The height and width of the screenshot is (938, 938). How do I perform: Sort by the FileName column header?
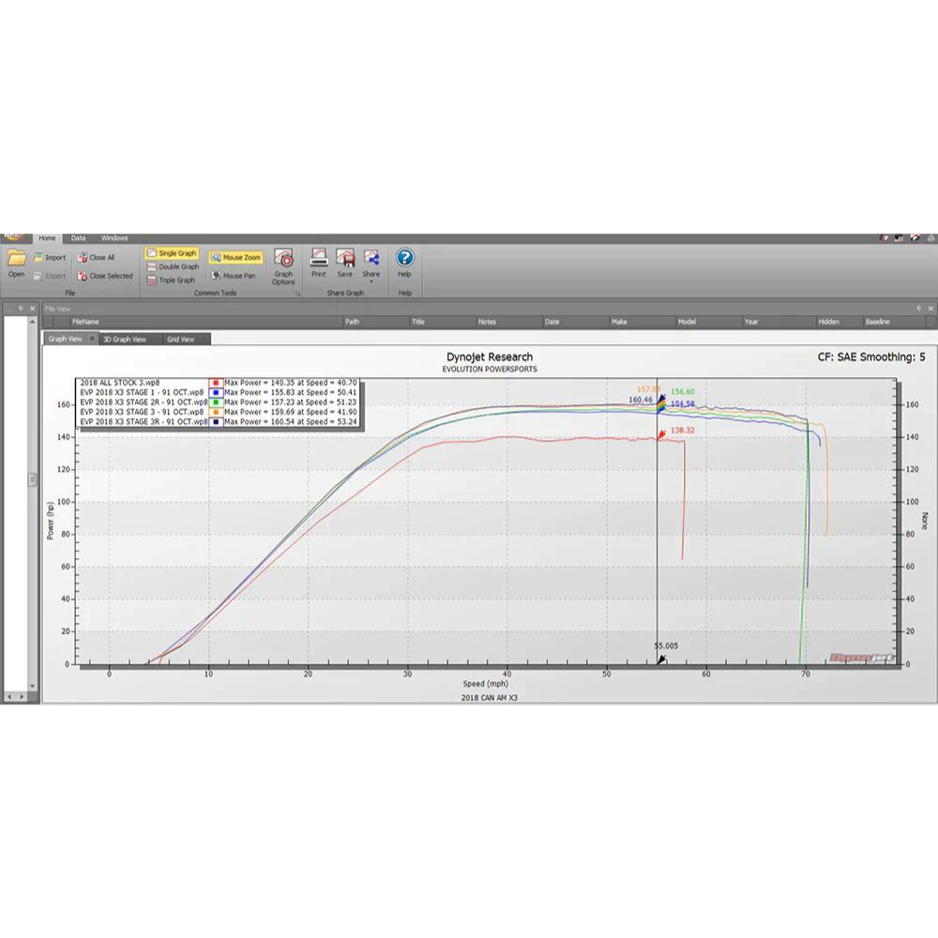[x=85, y=322]
